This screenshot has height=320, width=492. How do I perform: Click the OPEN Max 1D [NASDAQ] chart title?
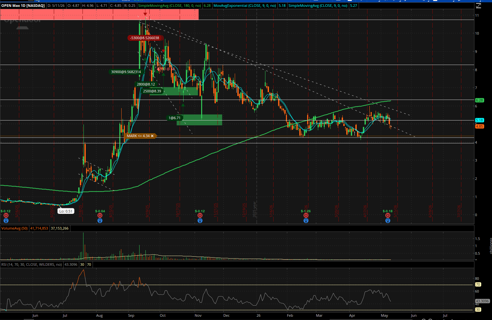coord(23,6)
